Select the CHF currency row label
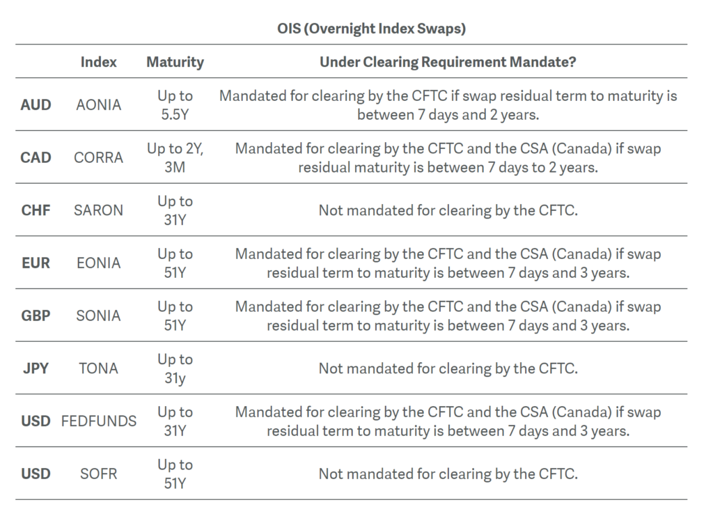 (x=36, y=210)
